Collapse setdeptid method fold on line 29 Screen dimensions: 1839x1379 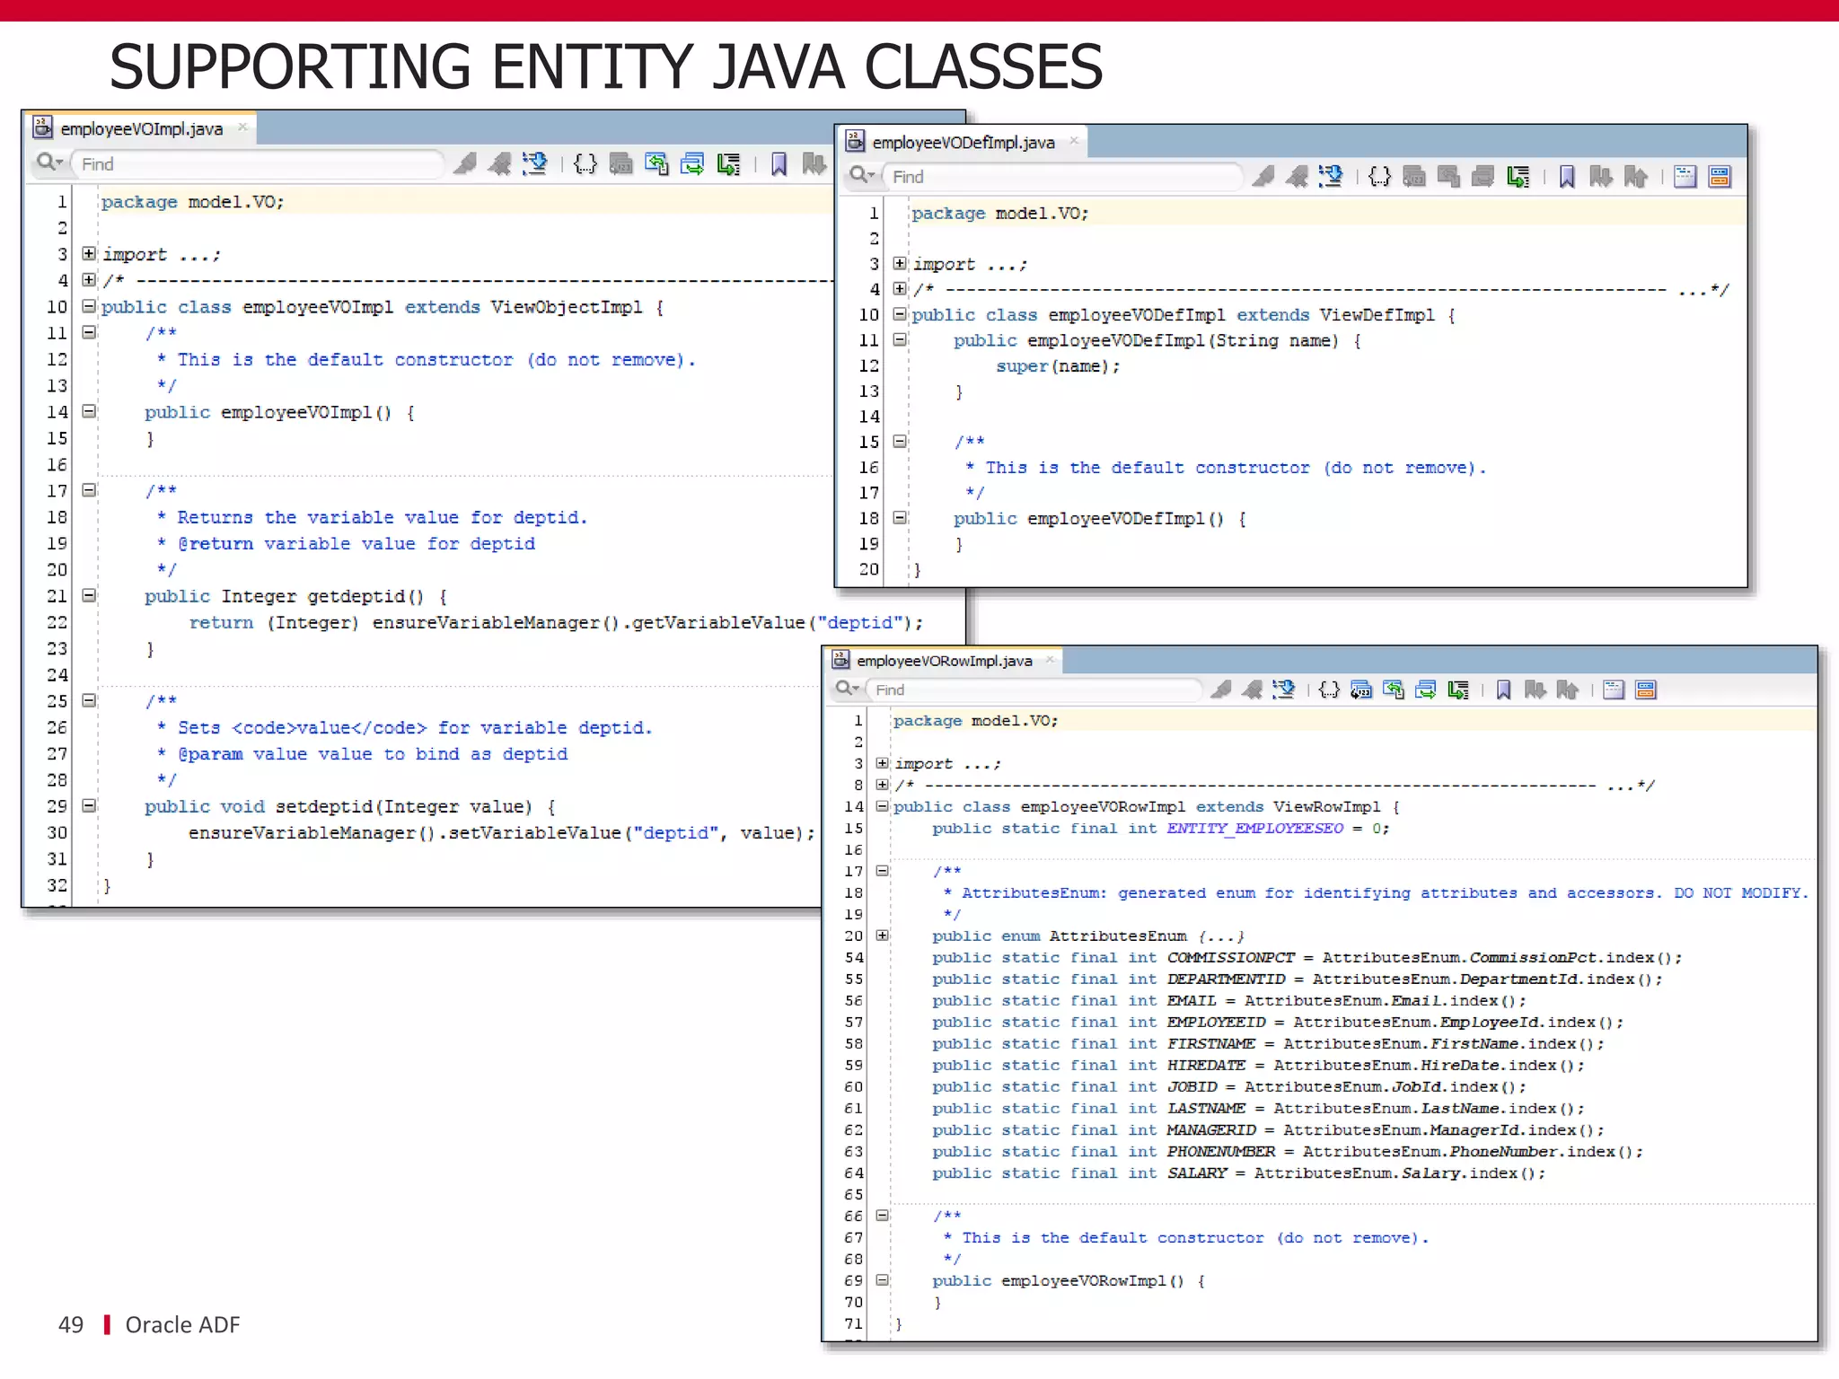[x=89, y=805]
